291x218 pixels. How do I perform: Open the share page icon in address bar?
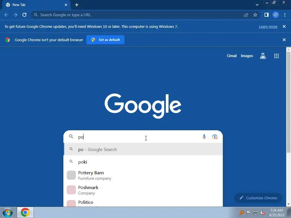point(246,15)
